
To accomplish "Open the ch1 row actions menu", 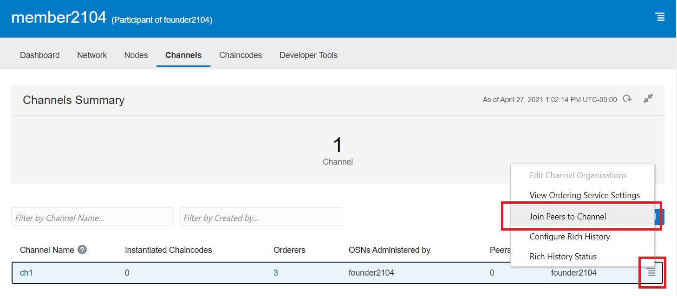I will [651, 273].
